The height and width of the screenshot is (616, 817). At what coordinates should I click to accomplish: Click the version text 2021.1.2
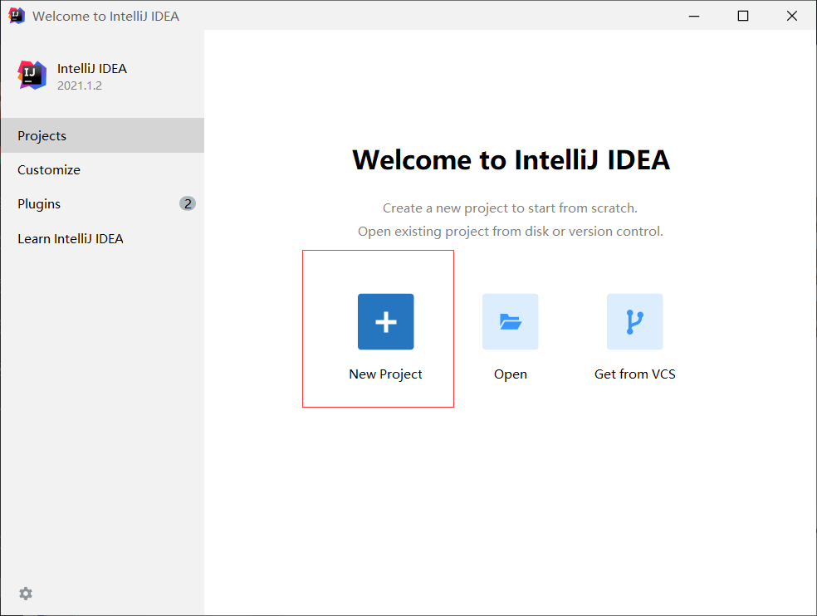coord(80,86)
